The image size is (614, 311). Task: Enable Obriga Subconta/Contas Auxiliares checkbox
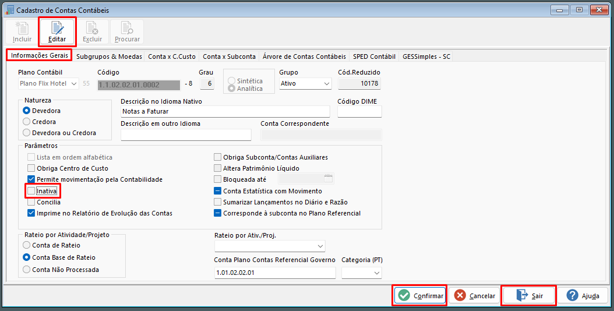217,157
